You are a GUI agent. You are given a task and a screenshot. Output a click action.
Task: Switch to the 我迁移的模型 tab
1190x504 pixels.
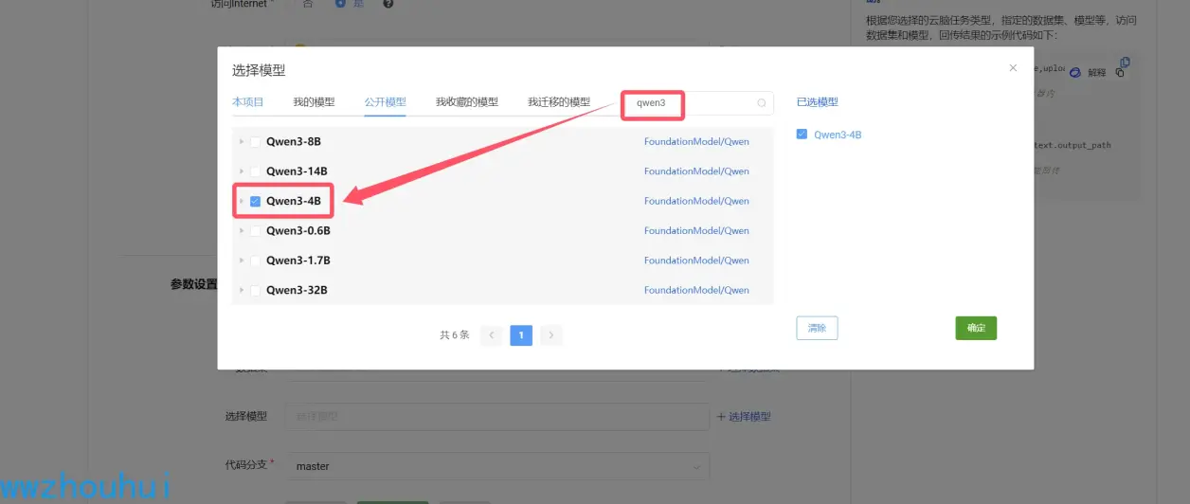tap(559, 102)
